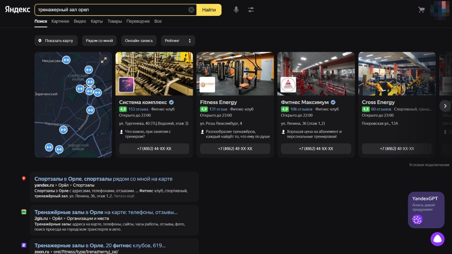Click the YandexGPT widget icon

coord(417,219)
